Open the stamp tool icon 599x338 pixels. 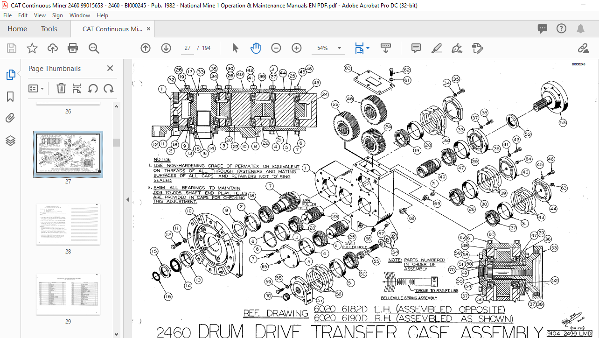tap(477, 48)
